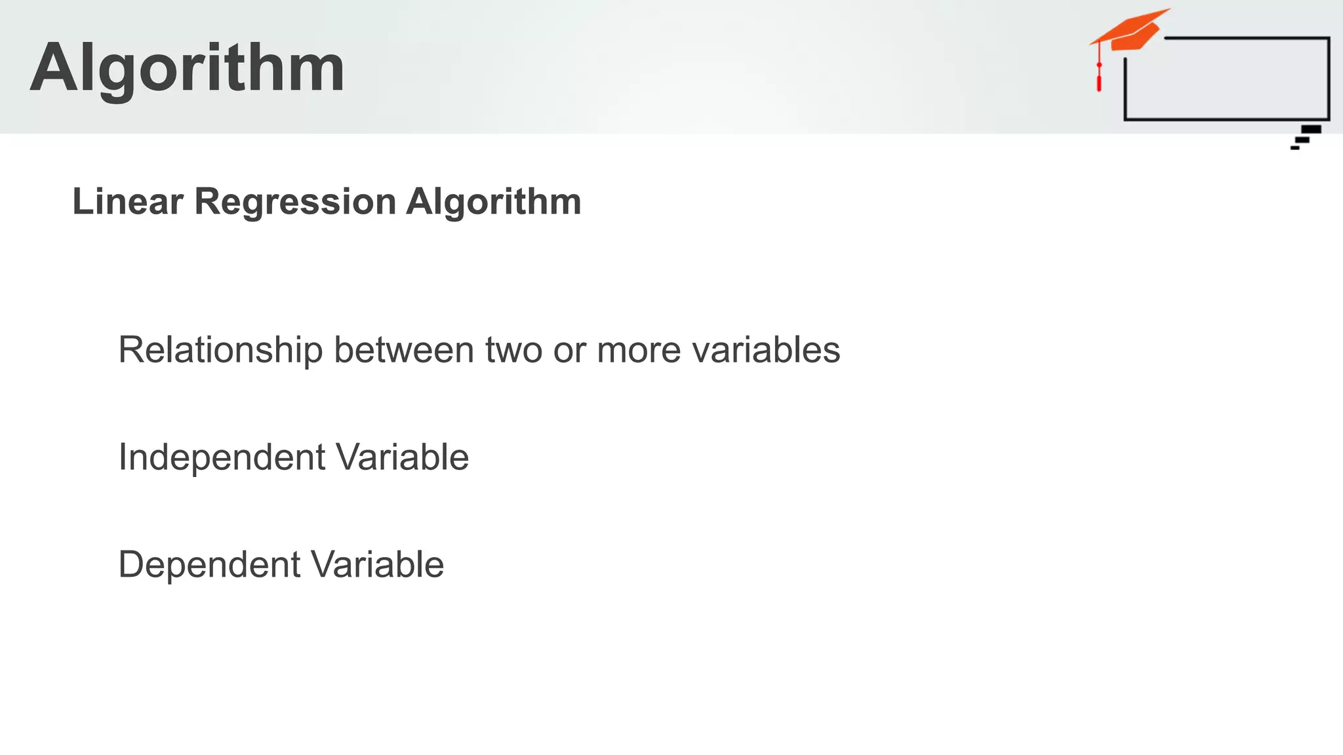Click the word 'between' in first bullet

coord(404,349)
